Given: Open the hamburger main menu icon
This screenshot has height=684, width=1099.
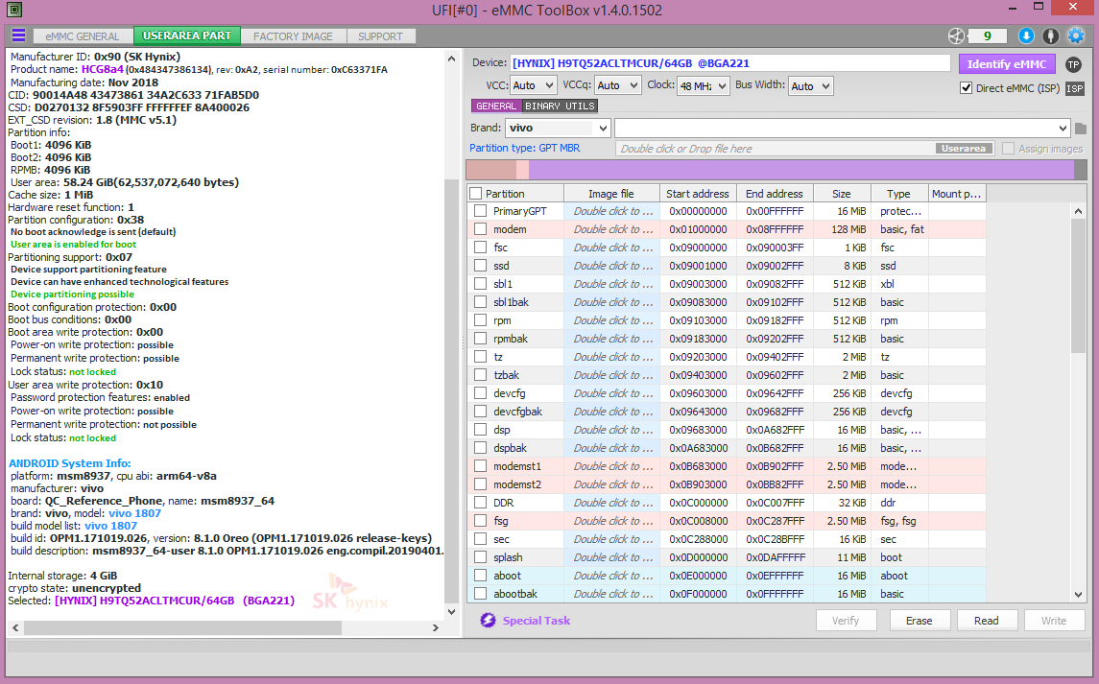Looking at the screenshot, I should (19, 35).
